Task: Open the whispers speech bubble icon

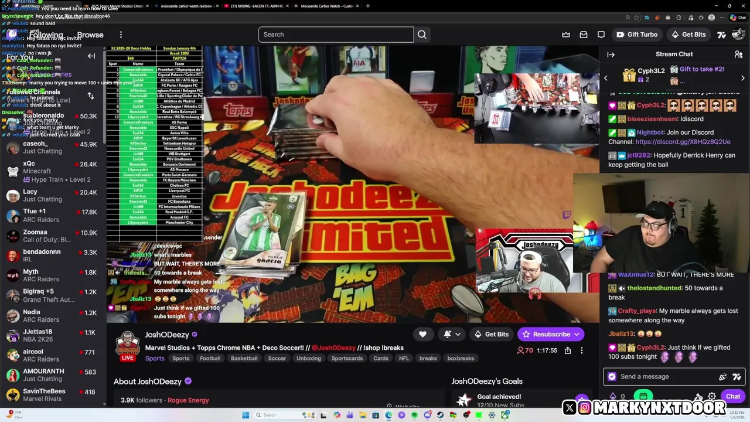Action: (x=601, y=35)
